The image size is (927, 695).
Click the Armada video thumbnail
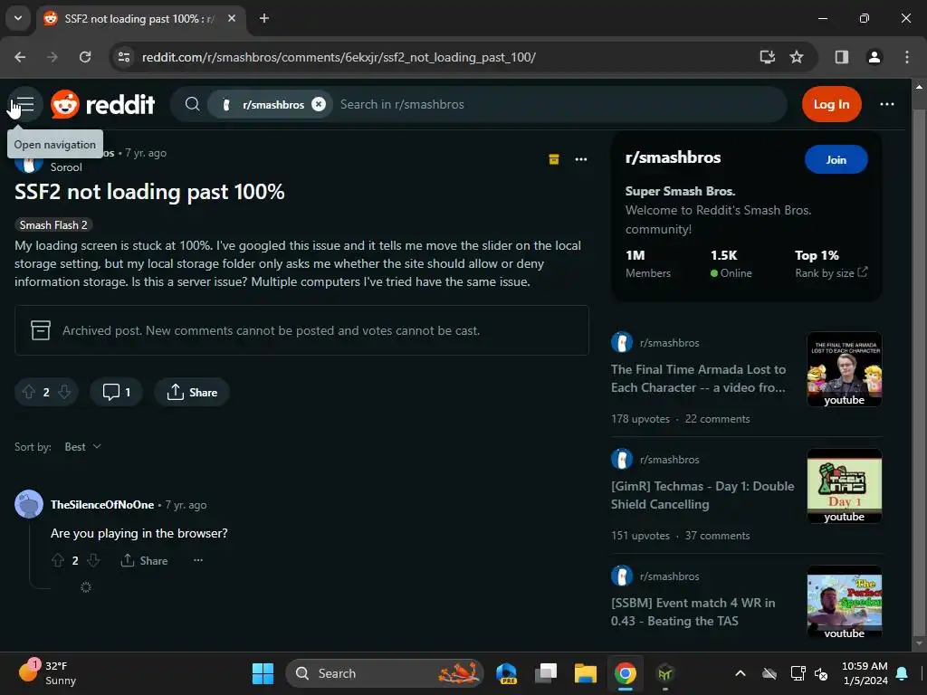click(x=845, y=369)
